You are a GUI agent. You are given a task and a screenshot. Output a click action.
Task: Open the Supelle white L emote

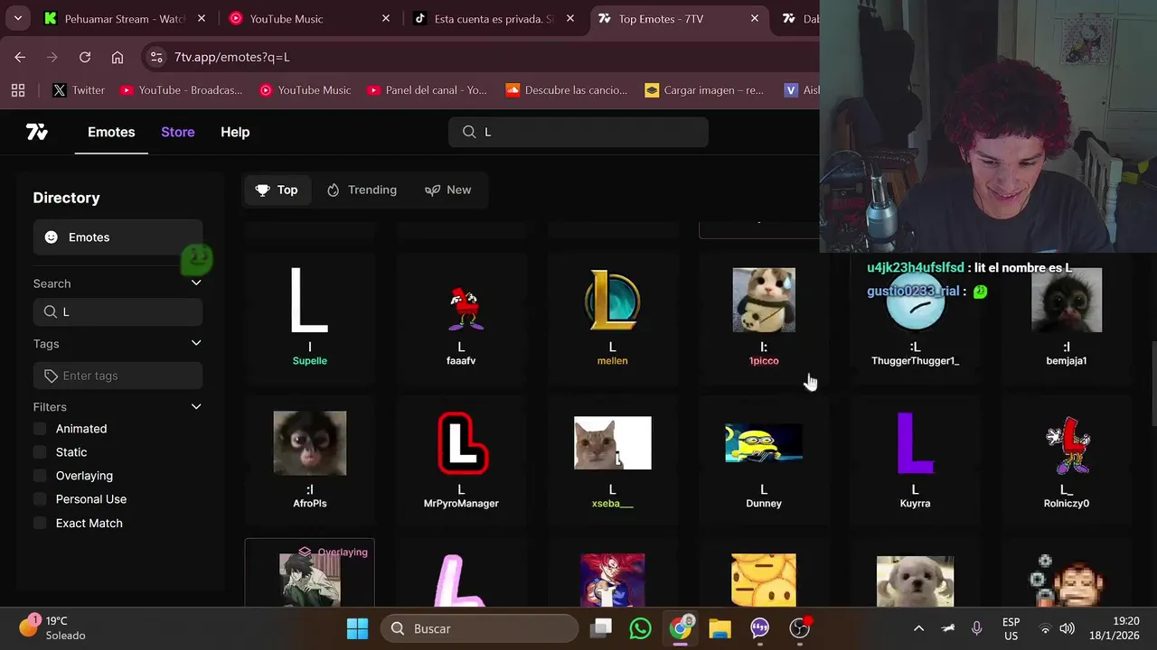[x=309, y=316]
